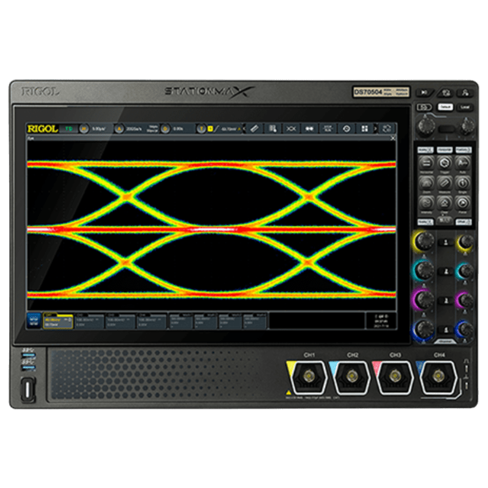Viewport: 488px width, 488px height.
Task: Enable channel CH2 from its bottom status box
Action: coord(88,319)
